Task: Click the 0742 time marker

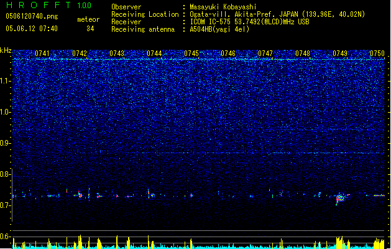Action: (80, 54)
